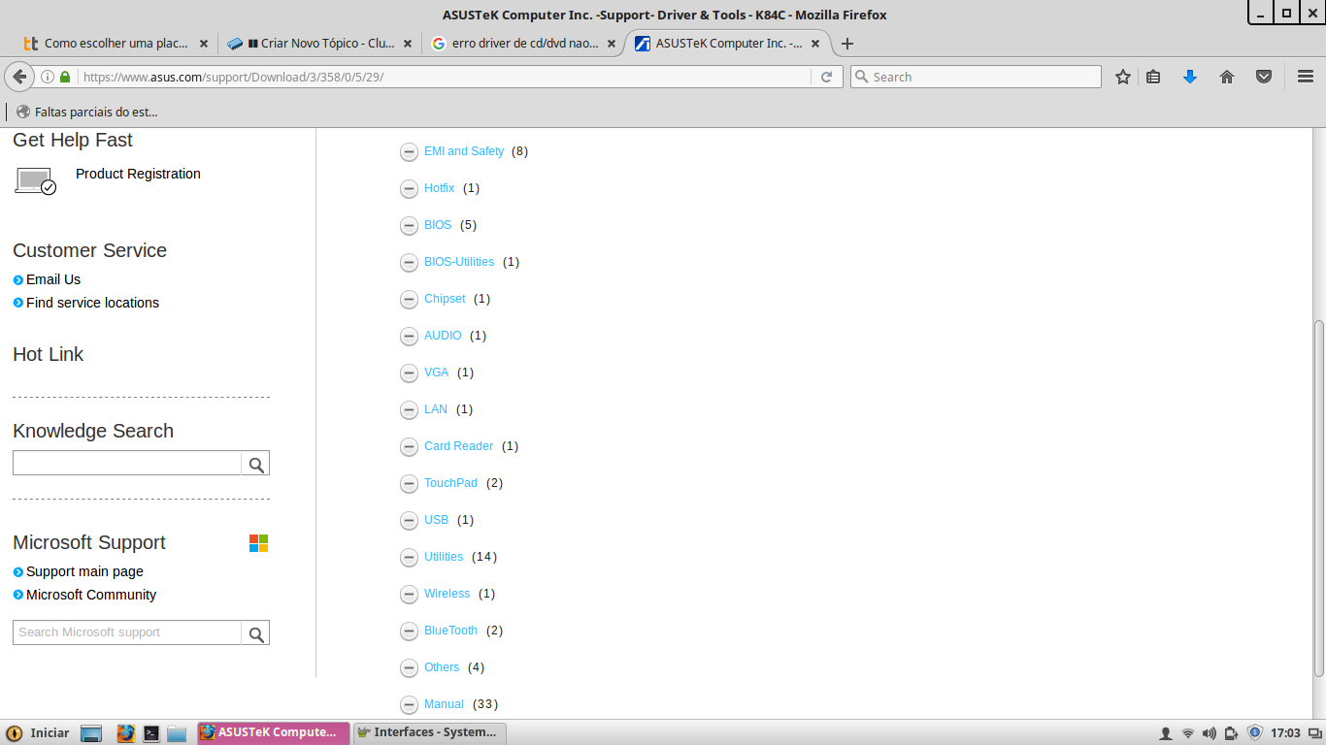Open Microsoft Community link
The height and width of the screenshot is (745, 1326).
91,595
